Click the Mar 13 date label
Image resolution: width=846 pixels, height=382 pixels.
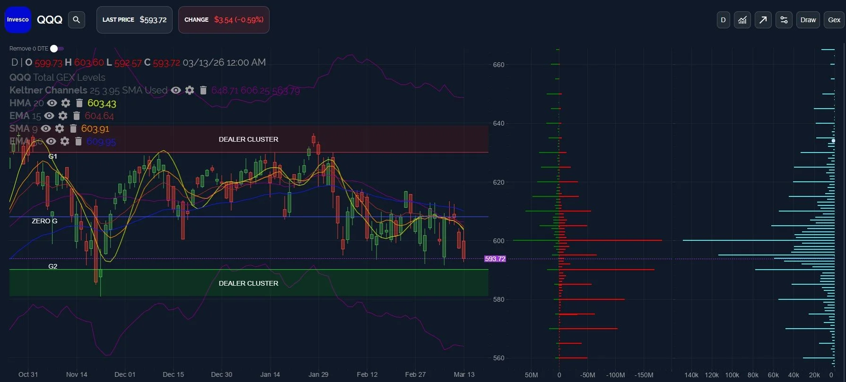tap(464, 374)
